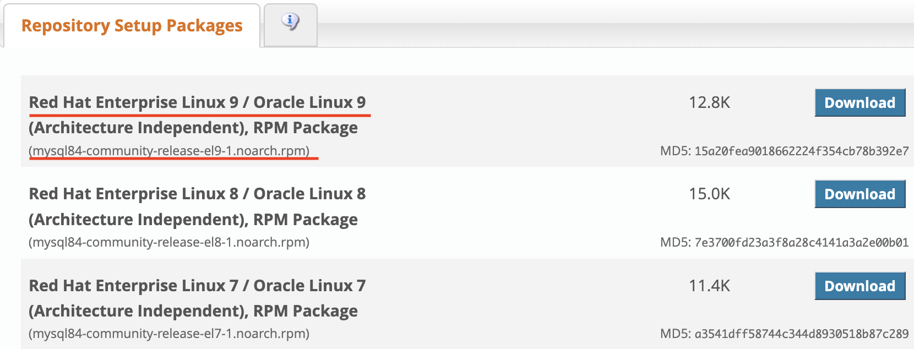Download the RHEL 9 / Oracle Linux 9 package
This screenshot has width=914, height=349.
pyautogui.click(x=859, y=102)
